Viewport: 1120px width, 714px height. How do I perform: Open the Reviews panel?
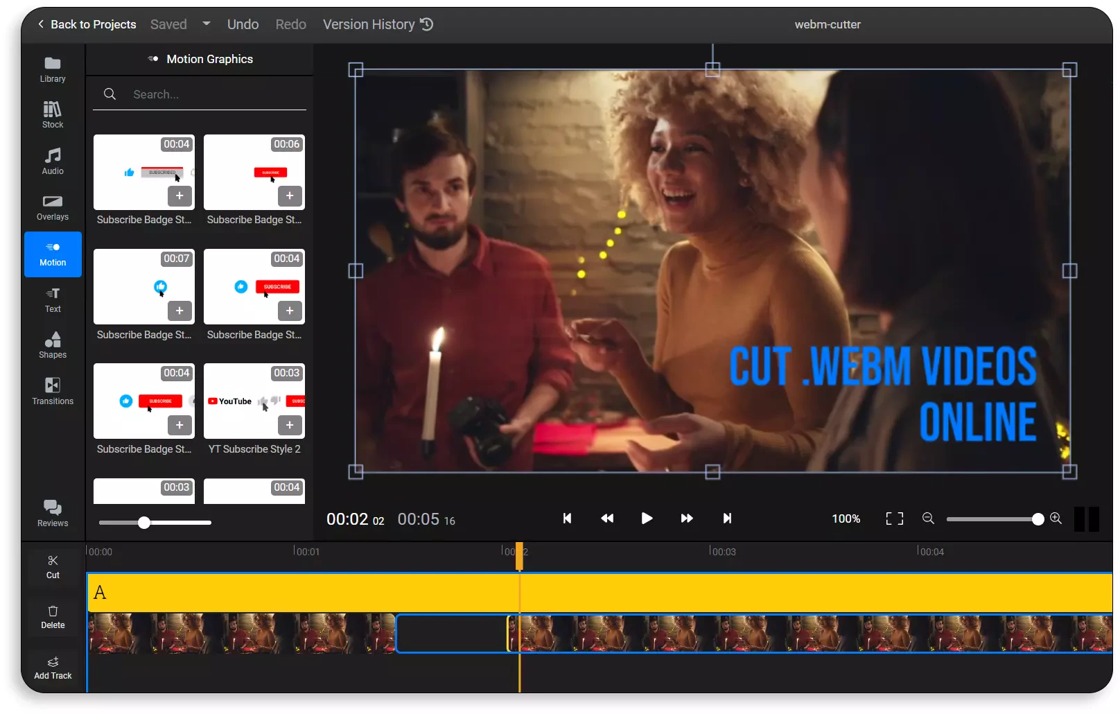click(52, 512)
